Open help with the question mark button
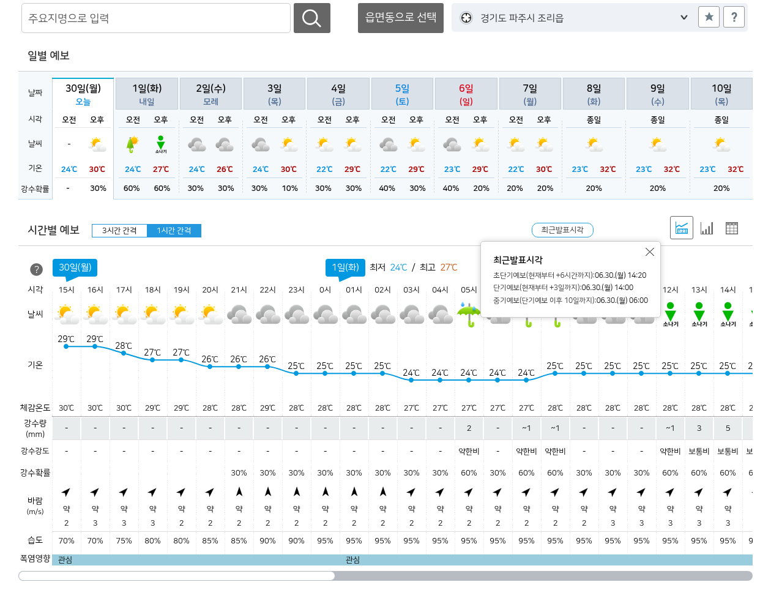Screen dimensions: 771x593 point(734,17)
